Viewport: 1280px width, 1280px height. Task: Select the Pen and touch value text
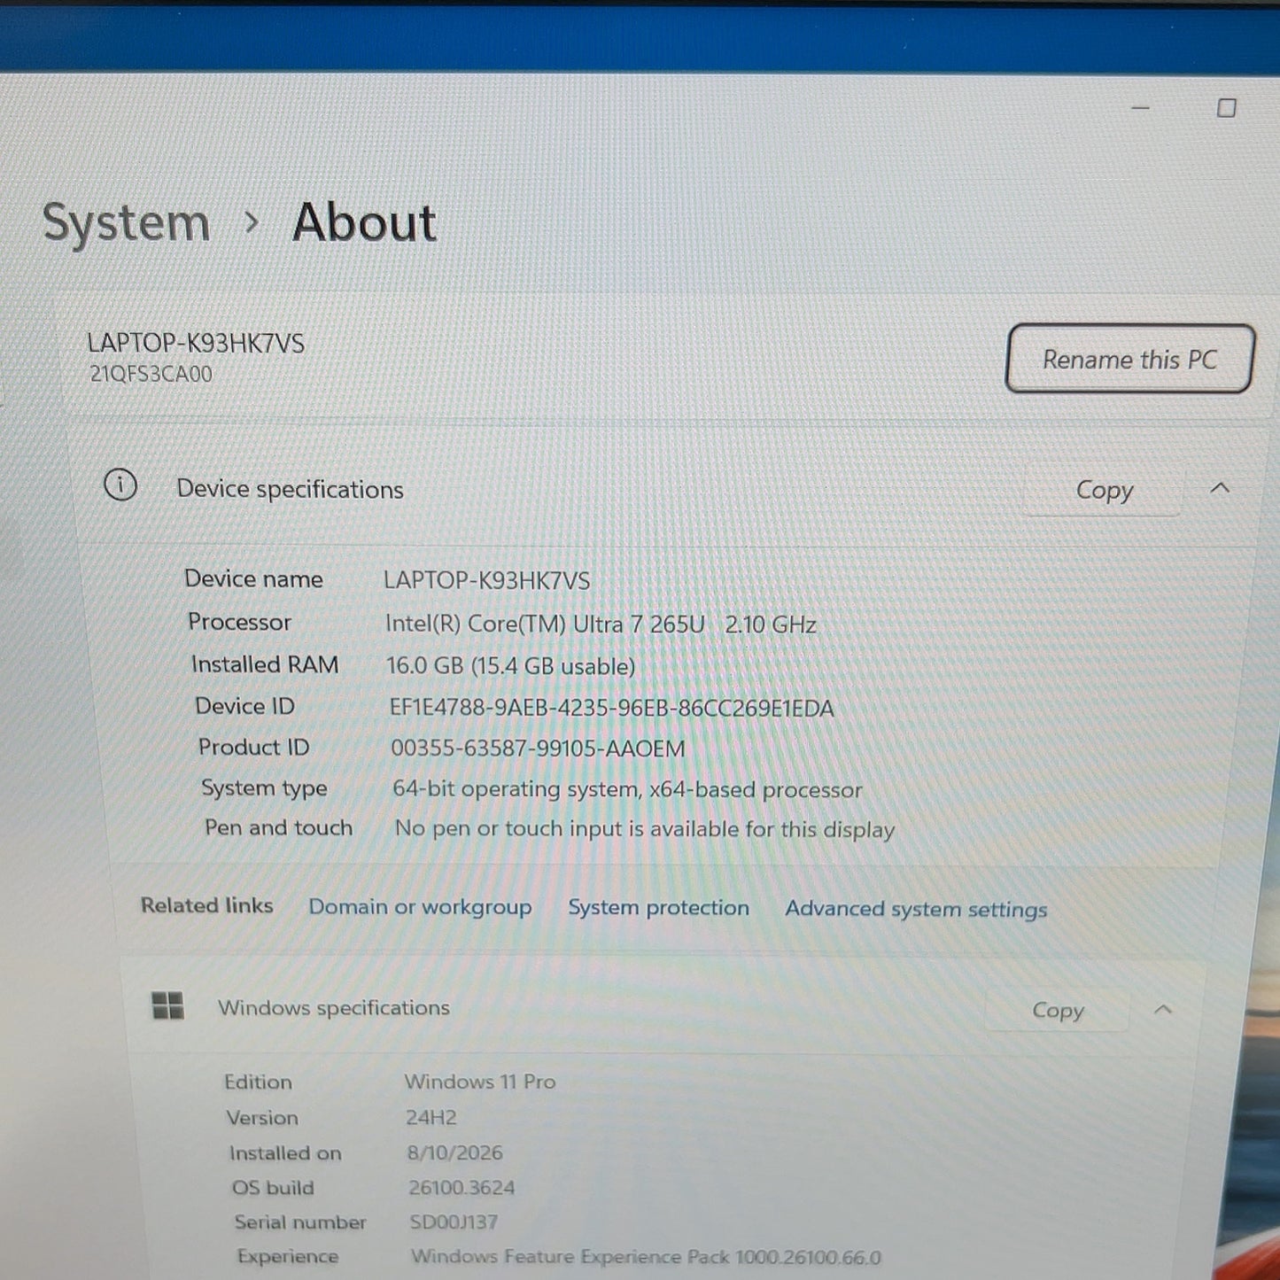point(644,829)
